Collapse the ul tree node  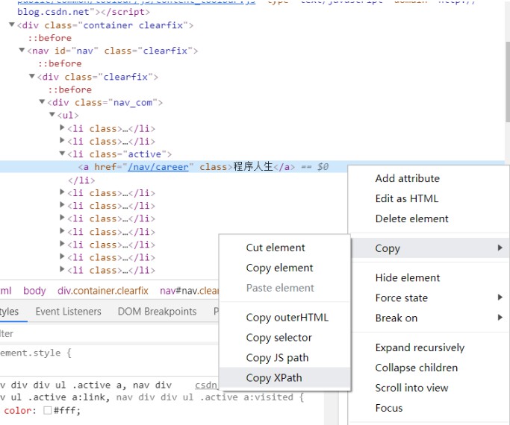click(x=52, y=114)
